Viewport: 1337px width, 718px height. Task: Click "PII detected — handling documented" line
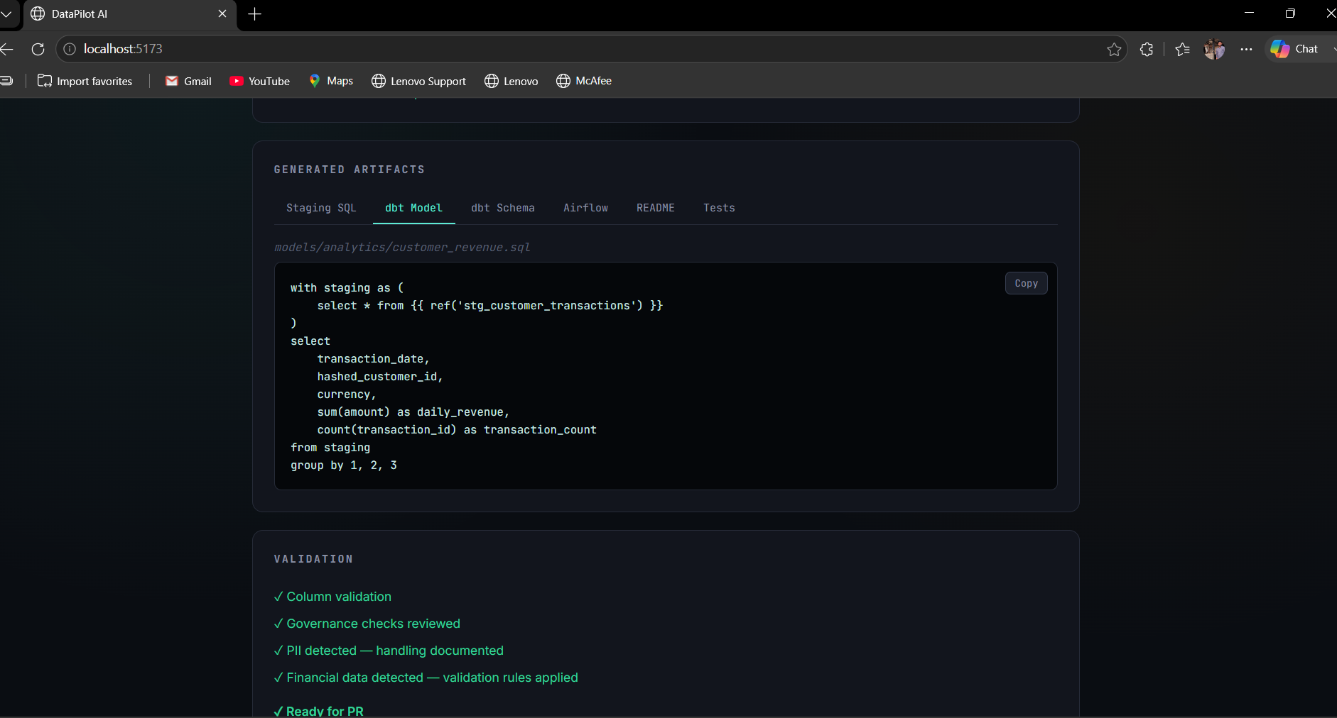click(x=389, y=651)
